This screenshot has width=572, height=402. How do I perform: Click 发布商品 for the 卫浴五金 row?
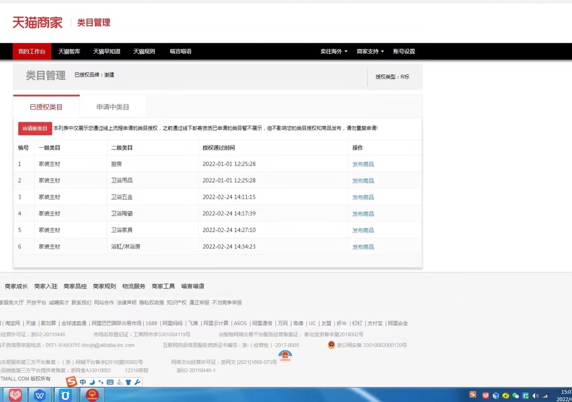pyautogui.click(x=363, y=197)
